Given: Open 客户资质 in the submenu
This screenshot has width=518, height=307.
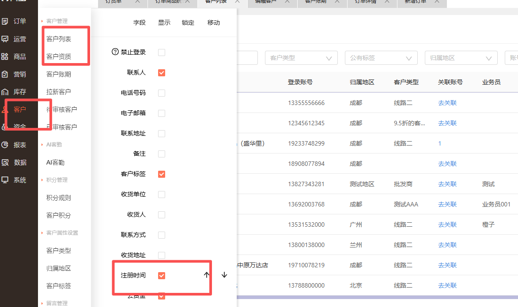Looking at the screenshot, I should [59, 57].
